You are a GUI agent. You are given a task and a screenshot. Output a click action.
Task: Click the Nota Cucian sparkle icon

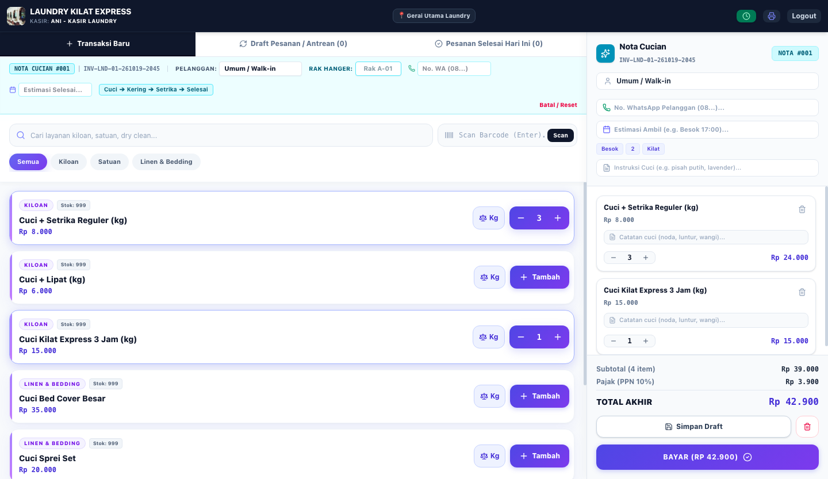pos(605,53)
